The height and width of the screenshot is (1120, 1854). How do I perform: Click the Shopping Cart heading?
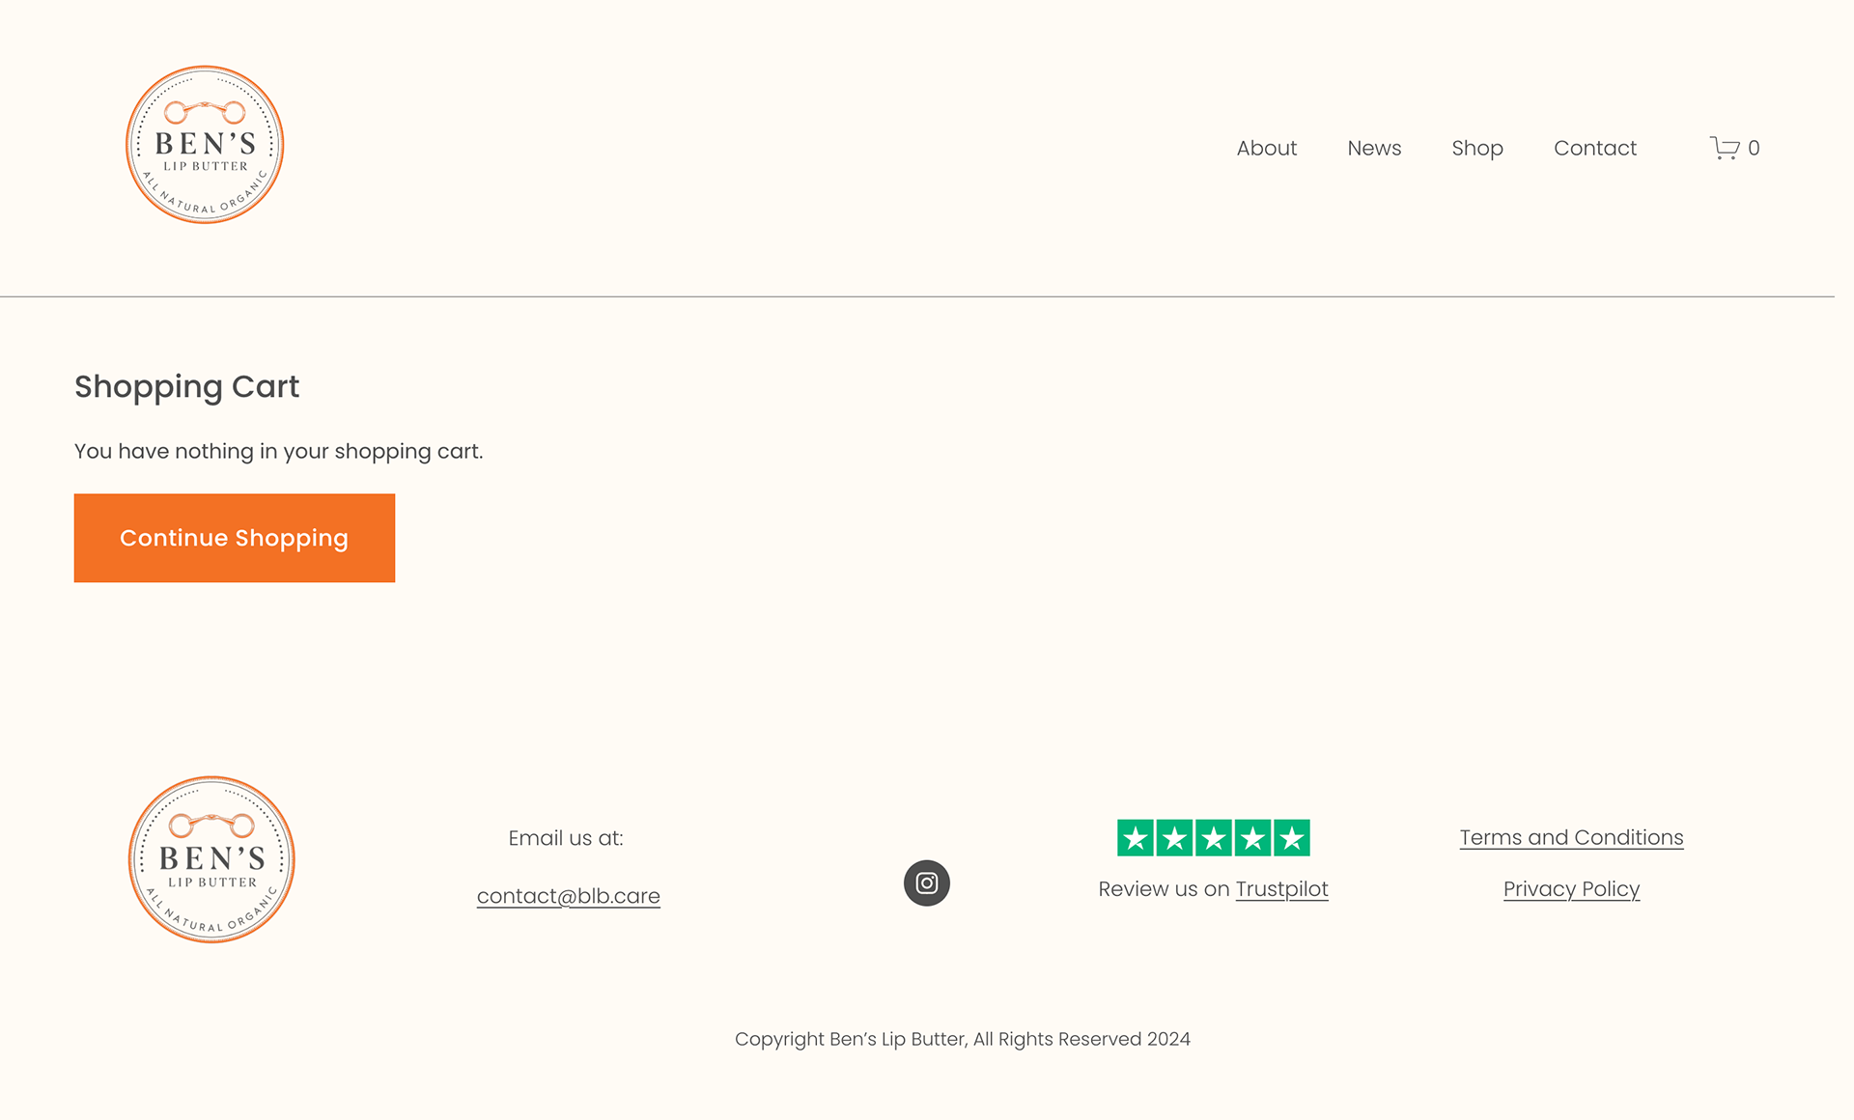pyautogui.click(x=186, y=386)
